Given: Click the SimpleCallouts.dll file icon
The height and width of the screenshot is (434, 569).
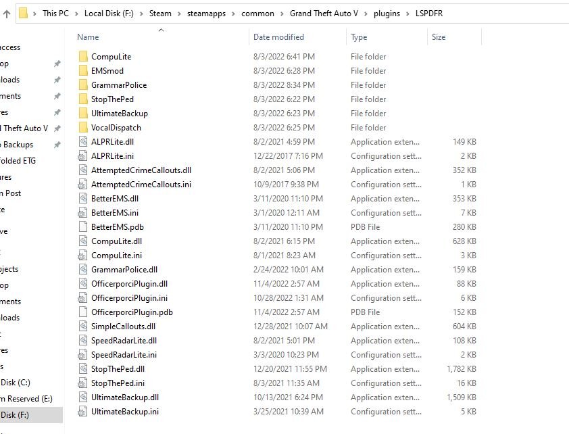Looking at the screenshot, I should [83, 327].
